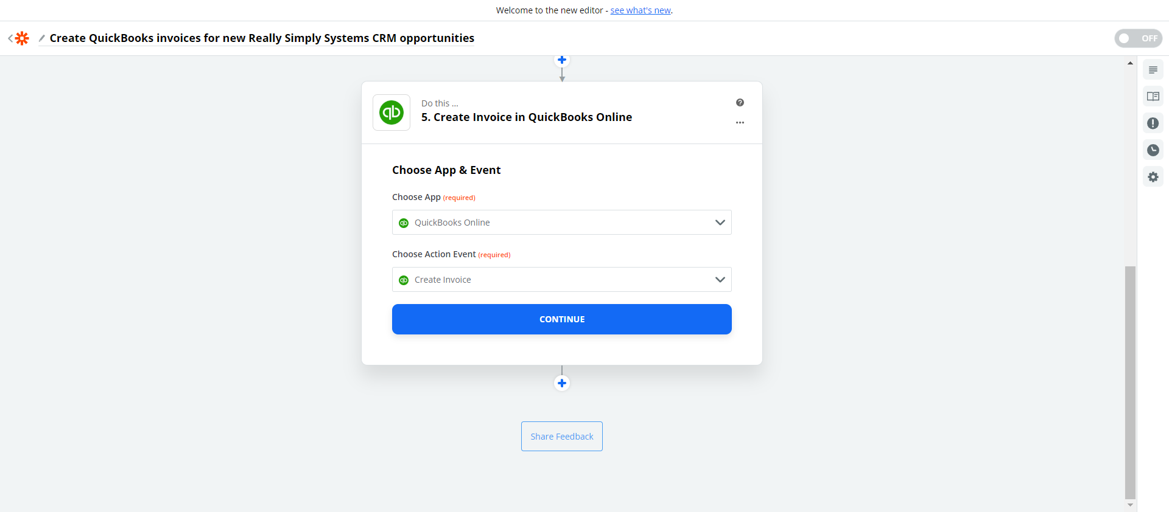Click the CONTINUE button
The image size is (1169, 512).
[561, 319]
